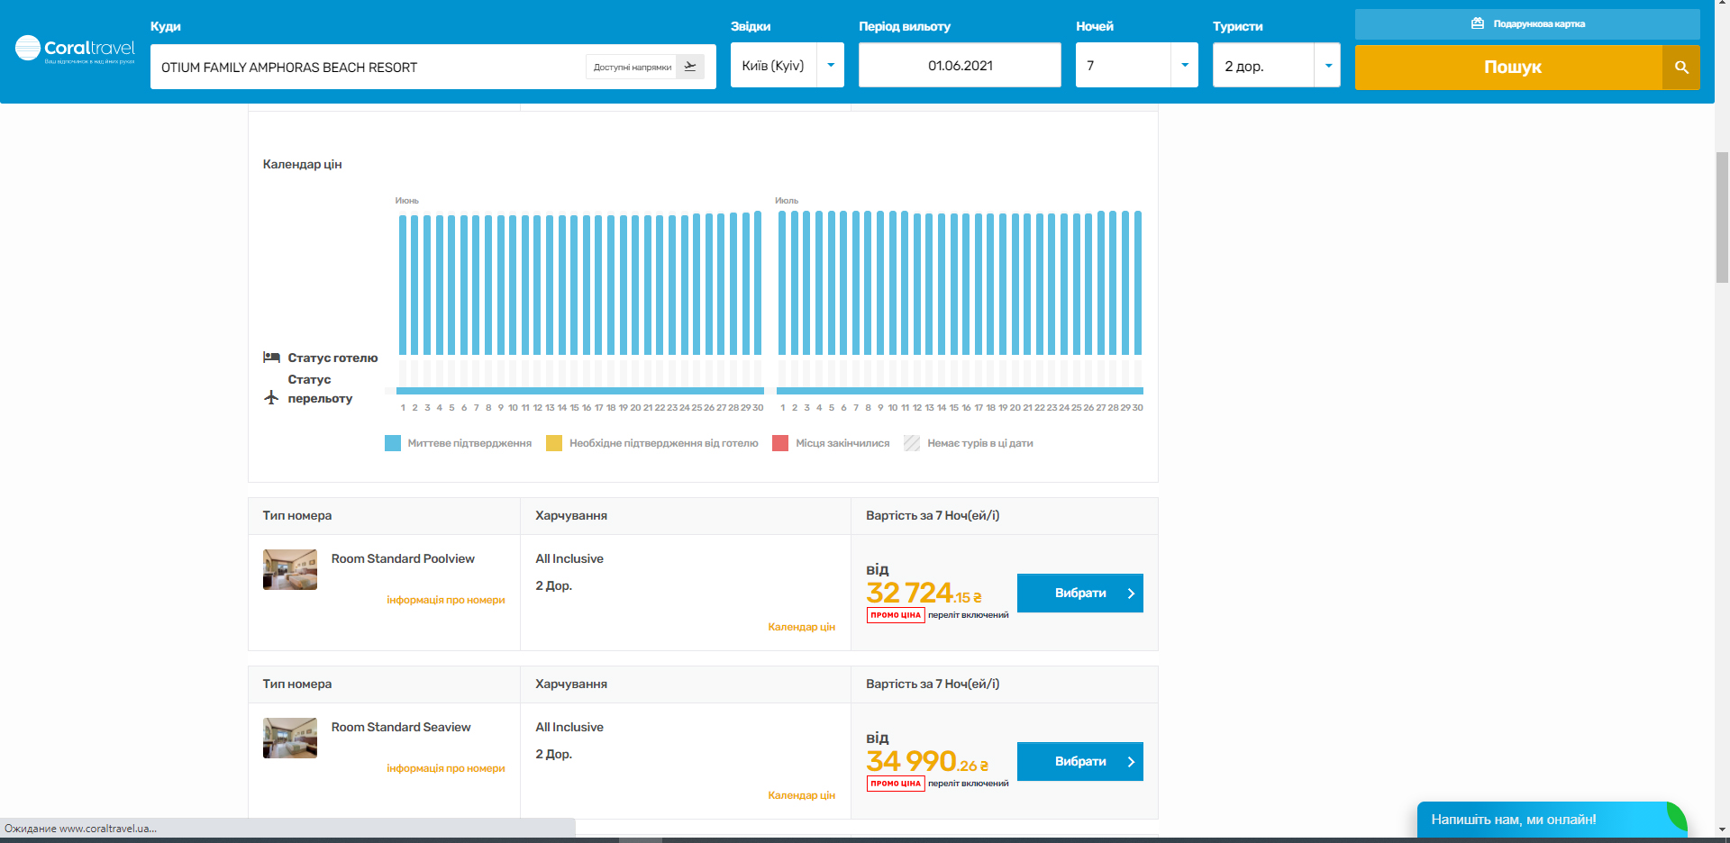Click the gift card icon
This screenshot has width=1730, height=843.
(x=1478, y=23)
